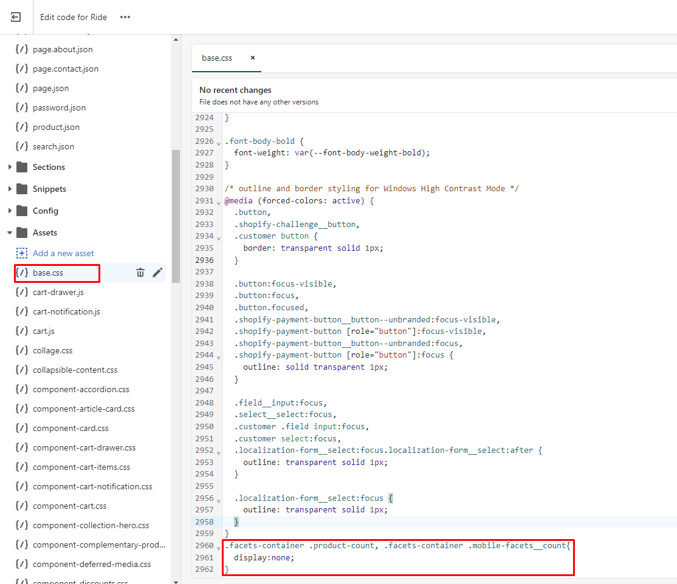677x584 pixels.
Task: Open cart-drawer.js asset
Action: pyautogui.click(x=58, y=292)
